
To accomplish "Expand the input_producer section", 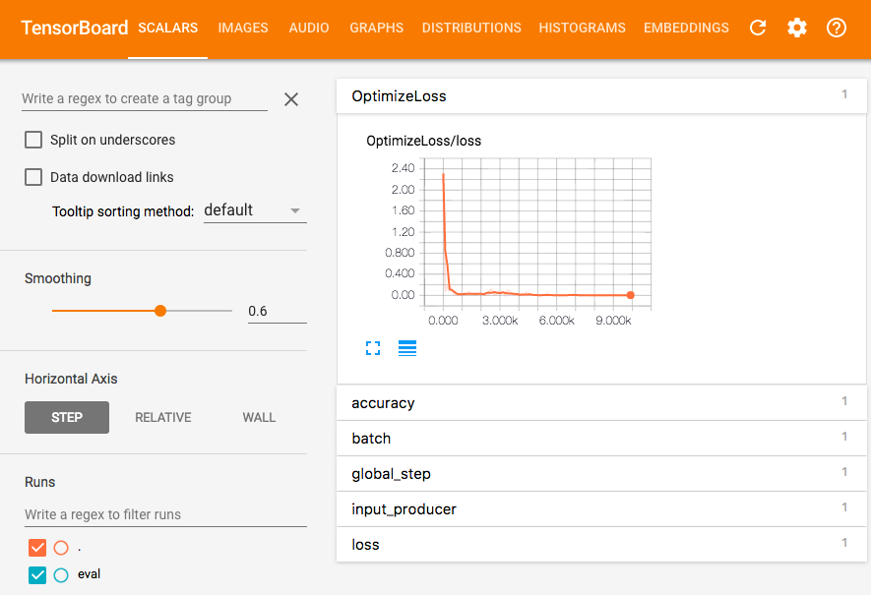I will (601, 509).
